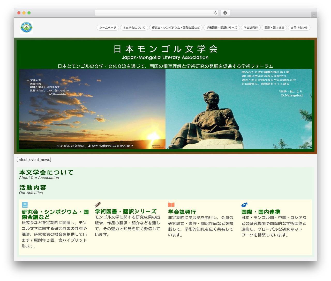Click the Our Activities caption
This screenshot has height=281, width=331.
pos(31,193)
